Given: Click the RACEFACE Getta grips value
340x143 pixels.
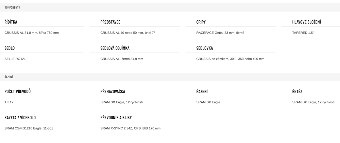Looking at the screenshot, I should [220, 33].
